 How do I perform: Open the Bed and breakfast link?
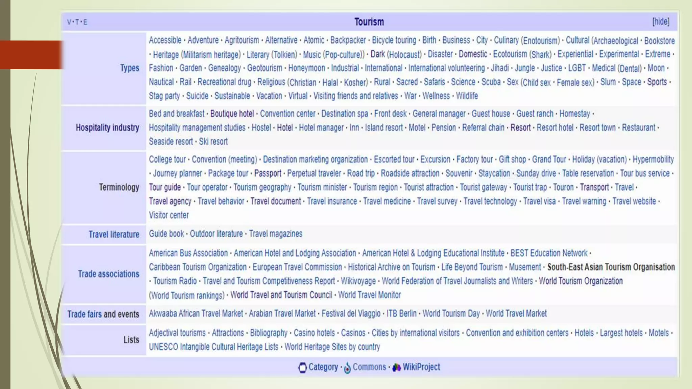click(x=176, y=114)
